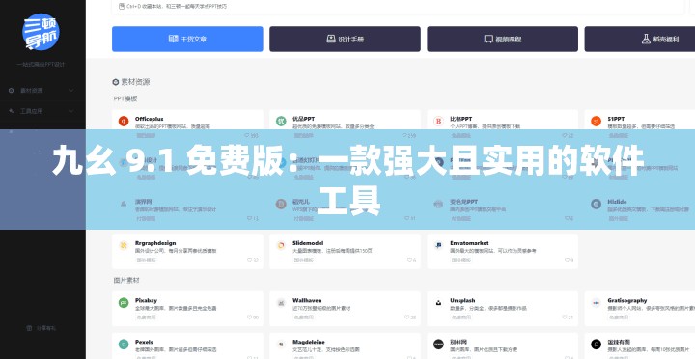Click the tag label under Pixabay description

tap(147, 318)
